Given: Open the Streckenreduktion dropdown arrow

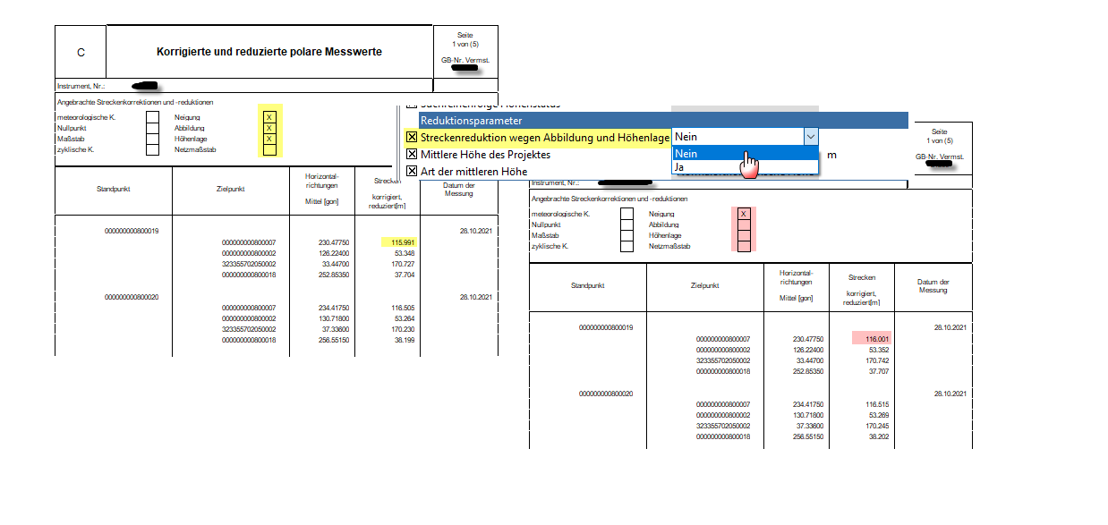Looking at the screenshot, I should tap(810, 137).
